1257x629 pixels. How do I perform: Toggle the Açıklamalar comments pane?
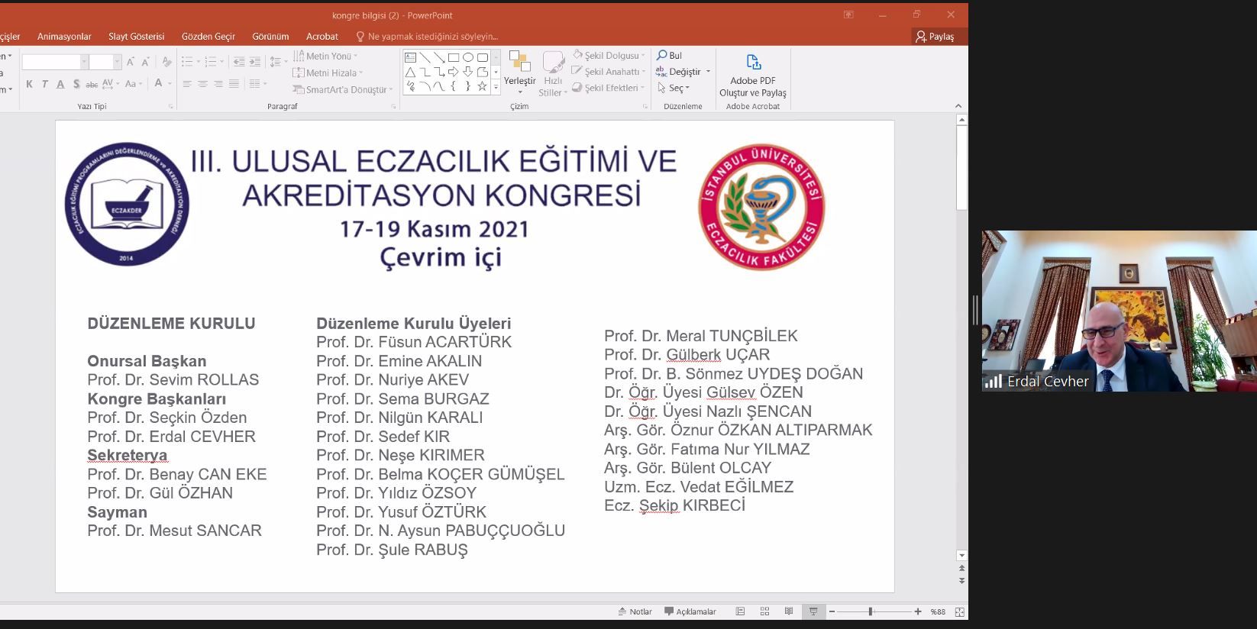pos(690,611)
